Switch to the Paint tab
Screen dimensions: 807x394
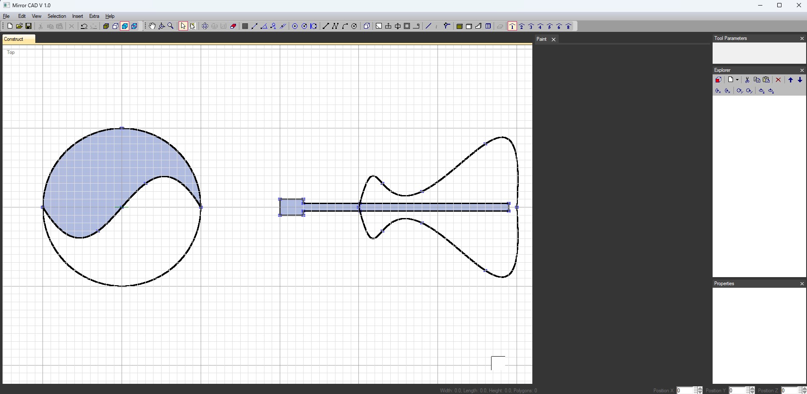click(541, 39)
